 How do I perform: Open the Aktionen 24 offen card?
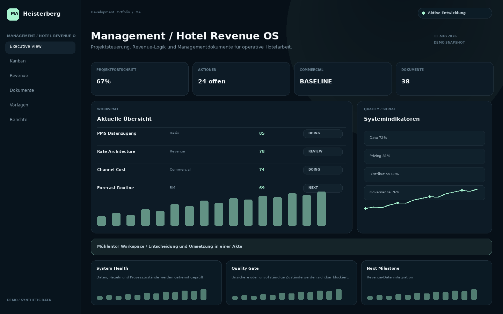(241, 79)
